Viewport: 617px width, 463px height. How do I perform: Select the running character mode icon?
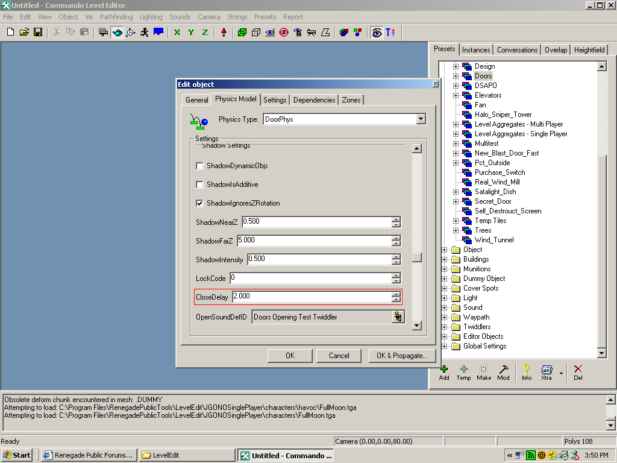pos(144,32)
